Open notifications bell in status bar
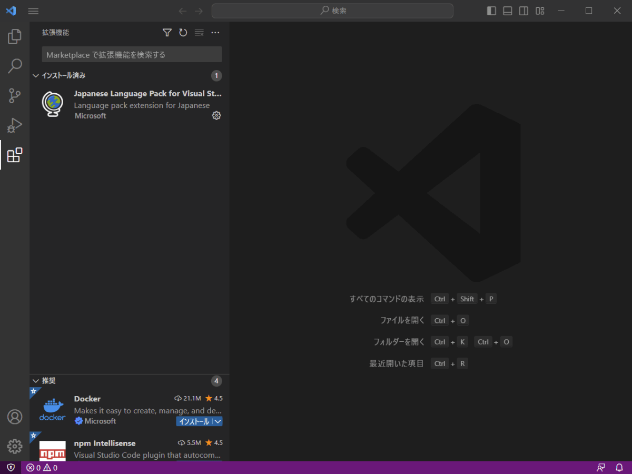Screen dimensions: 632x474 coord(619,468)
